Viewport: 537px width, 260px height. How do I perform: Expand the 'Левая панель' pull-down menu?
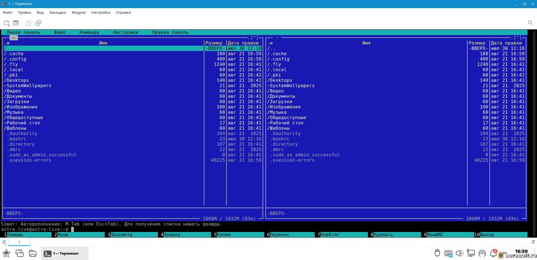tap(23, 32)
